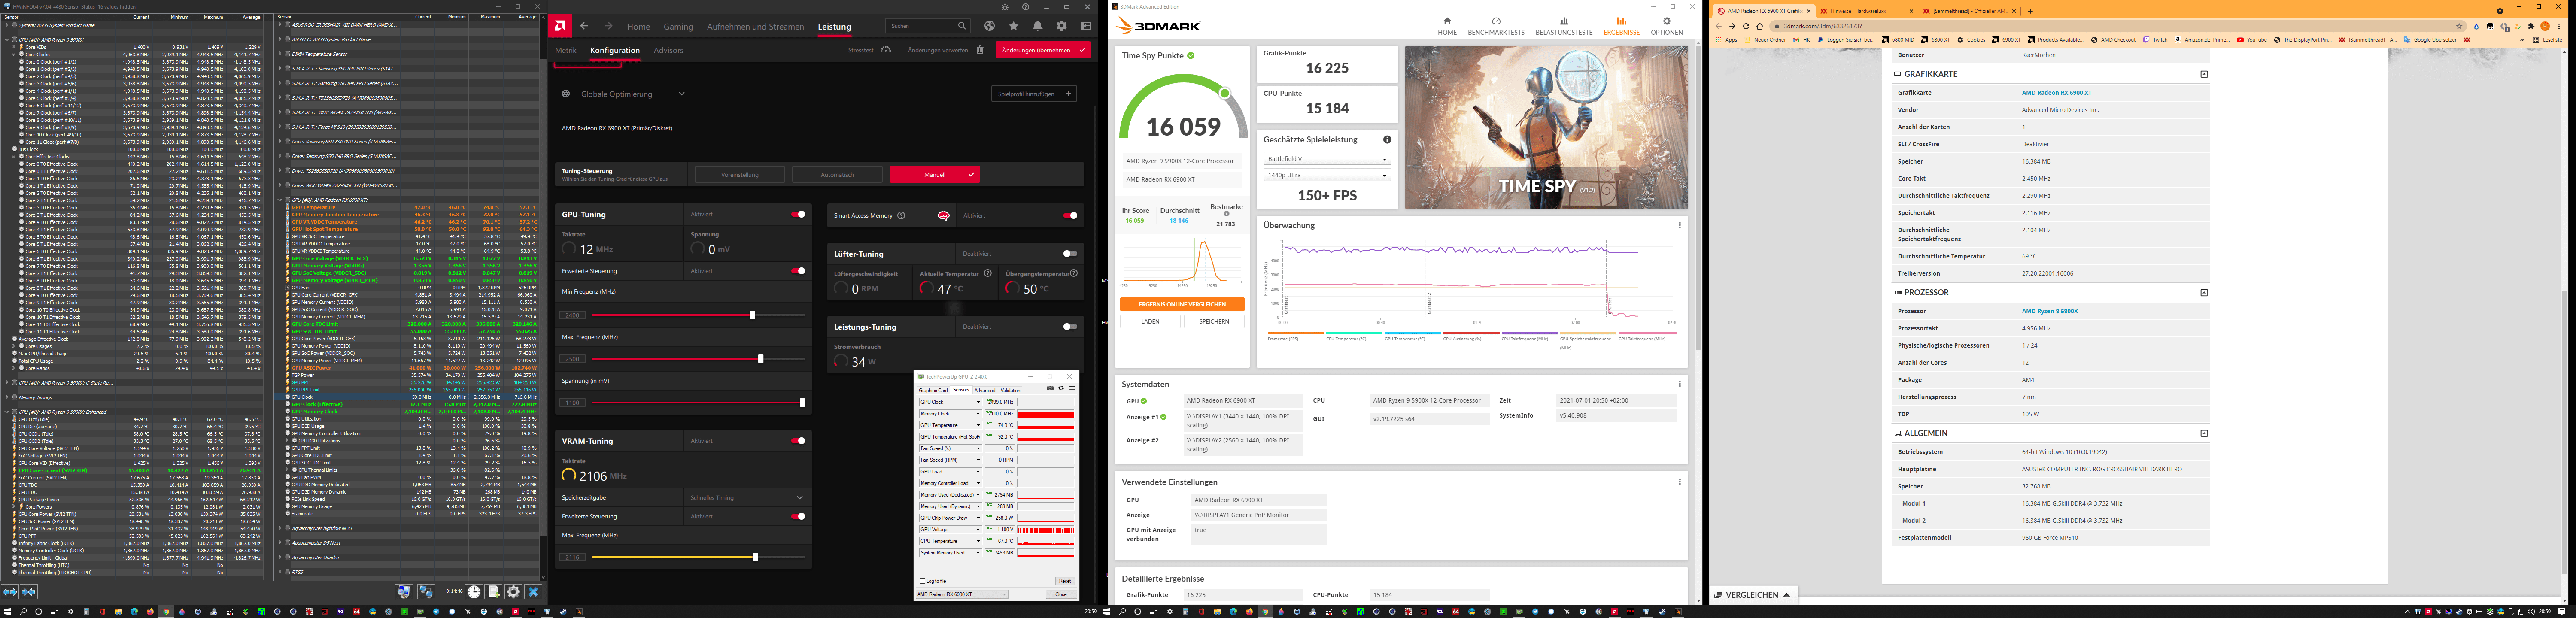
Task: Open 1440p Ultra resolution dropdown
Action: click(x=1327, y=175)
